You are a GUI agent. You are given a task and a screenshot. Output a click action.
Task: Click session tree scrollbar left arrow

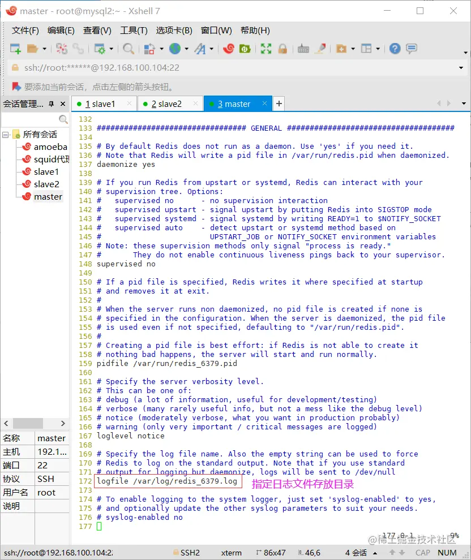[x=6, y=423]
